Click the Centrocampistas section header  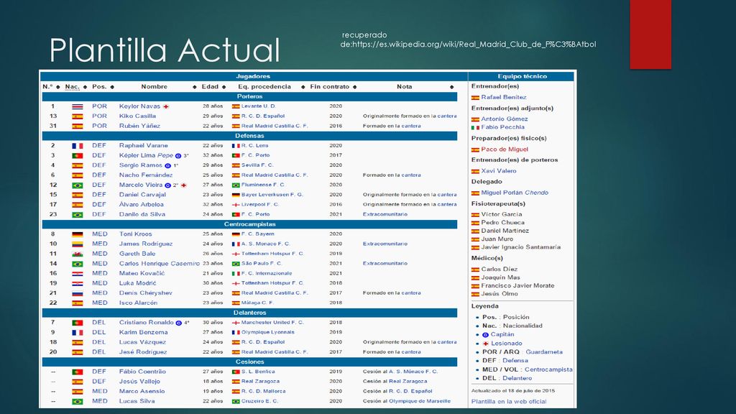pyautogui.click(x=249, y=224)
